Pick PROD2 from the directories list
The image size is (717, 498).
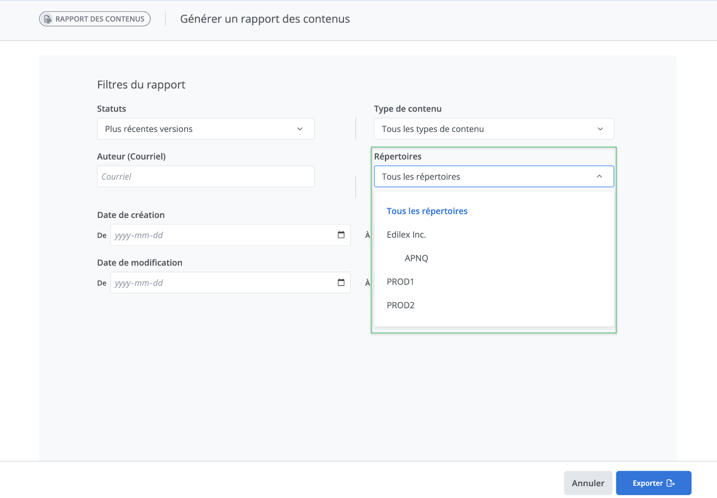tap(400, 305)
